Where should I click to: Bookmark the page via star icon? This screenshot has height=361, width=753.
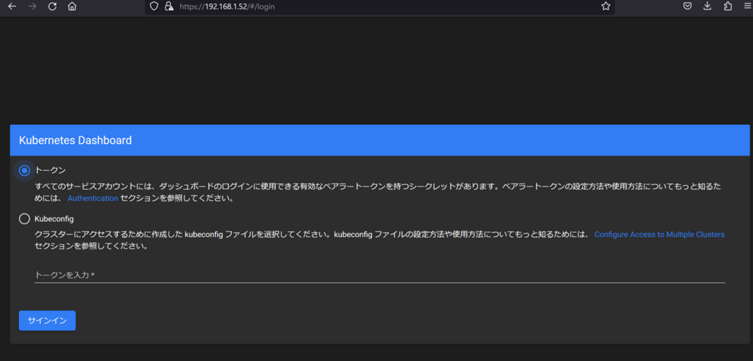(x=606, y=7)
